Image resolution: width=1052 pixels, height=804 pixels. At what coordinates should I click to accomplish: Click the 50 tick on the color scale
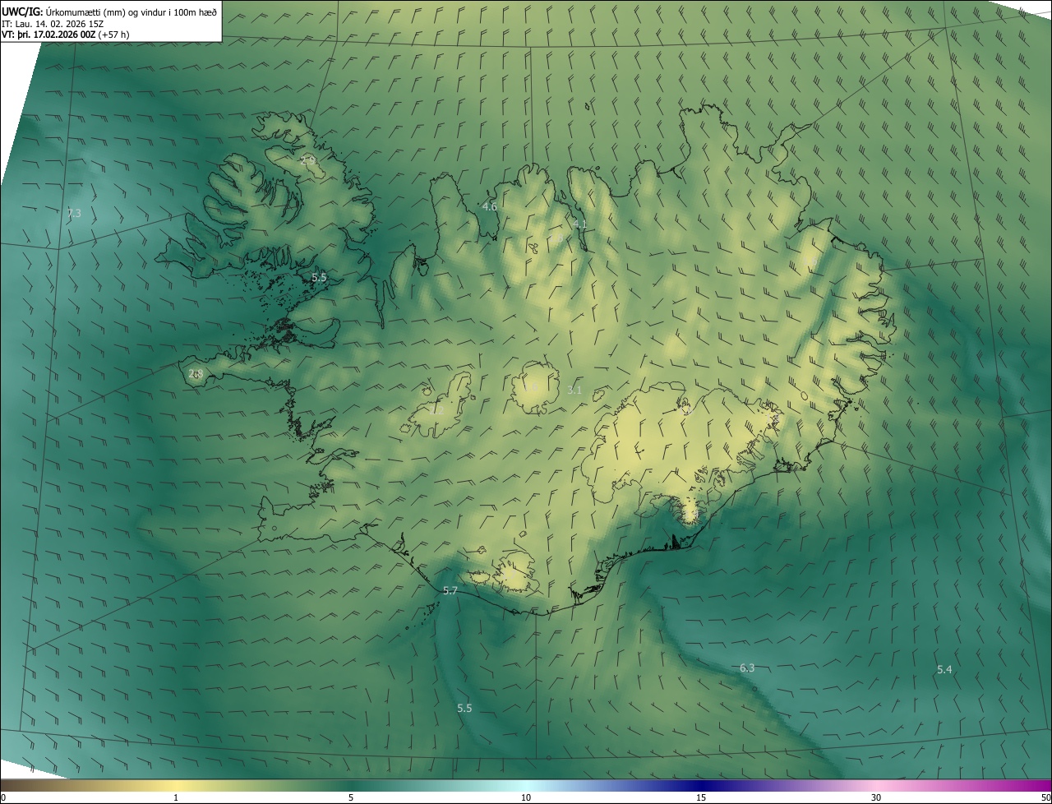(1045, 798)
